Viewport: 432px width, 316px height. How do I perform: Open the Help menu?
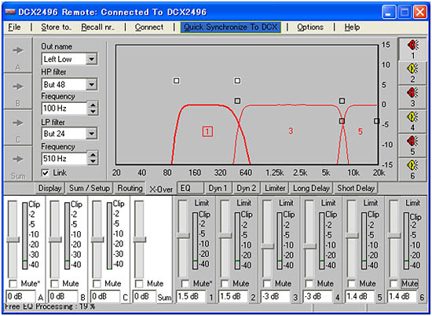[352, 28]
